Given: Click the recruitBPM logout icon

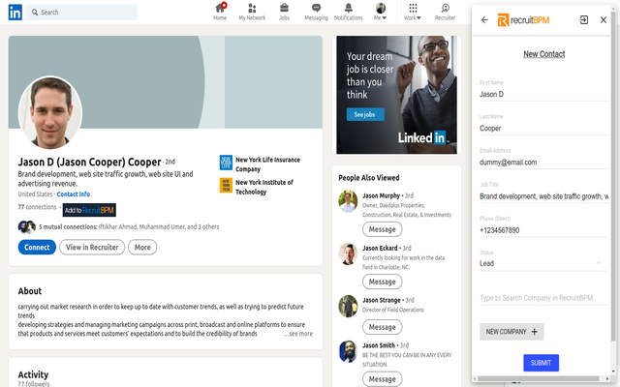Looking at the screenshot, I should [584, 19].
